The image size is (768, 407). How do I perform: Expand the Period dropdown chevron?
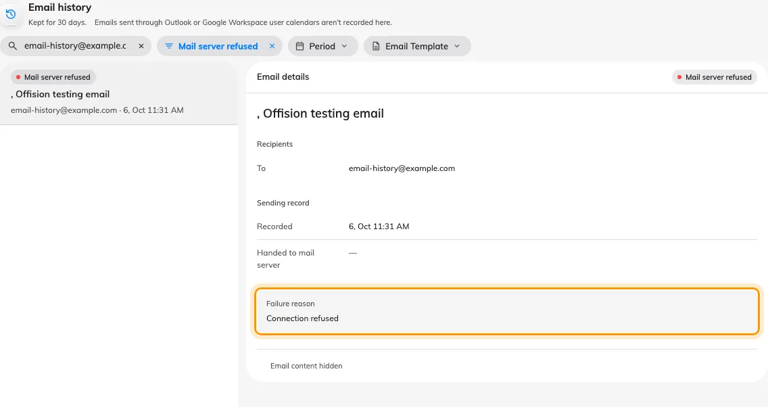[344, 46]
